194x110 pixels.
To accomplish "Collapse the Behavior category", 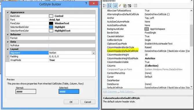I will pyautogui.click(x=8, y=34).
